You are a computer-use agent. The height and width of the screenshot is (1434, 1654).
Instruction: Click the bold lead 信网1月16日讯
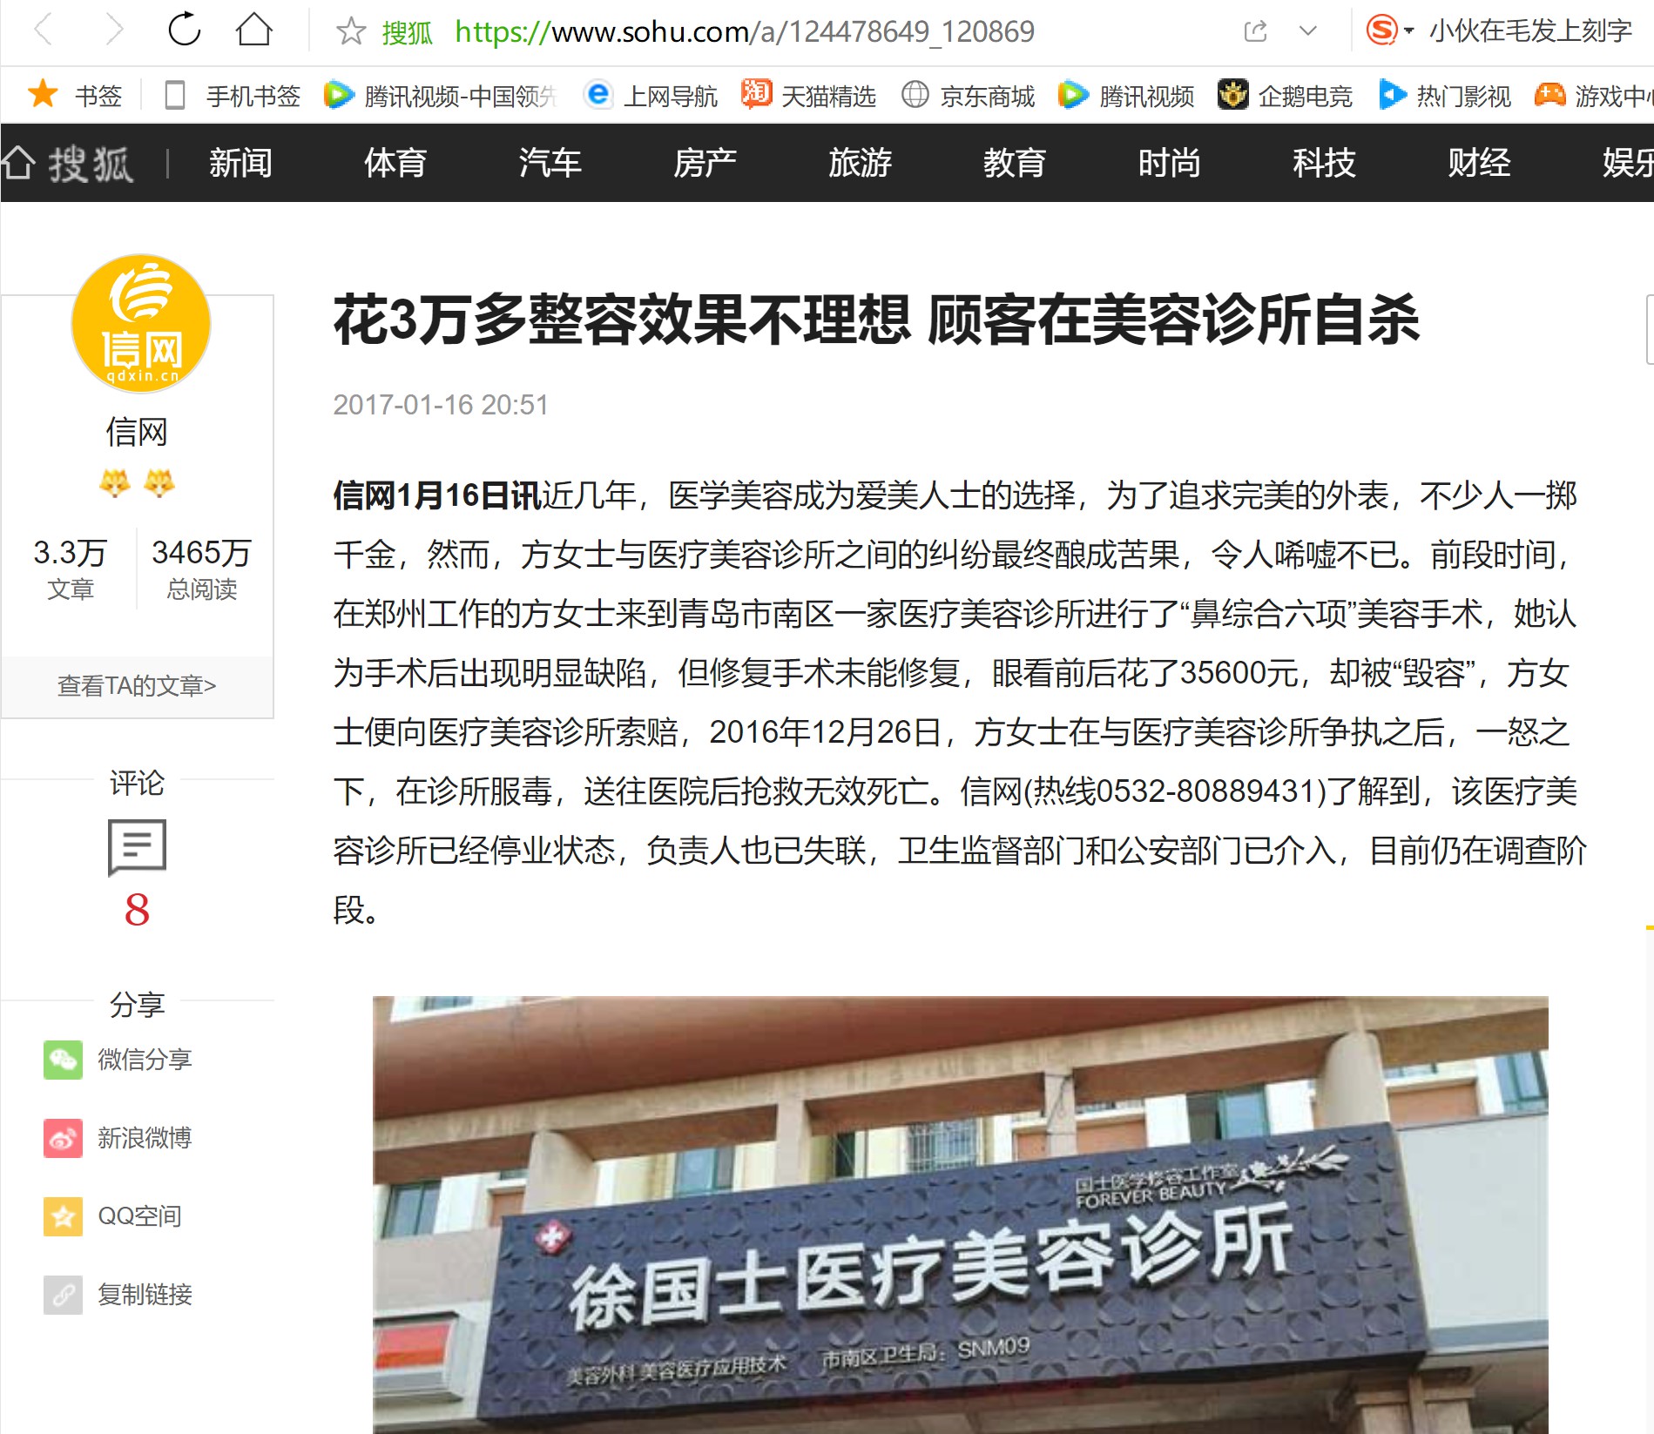437,495
